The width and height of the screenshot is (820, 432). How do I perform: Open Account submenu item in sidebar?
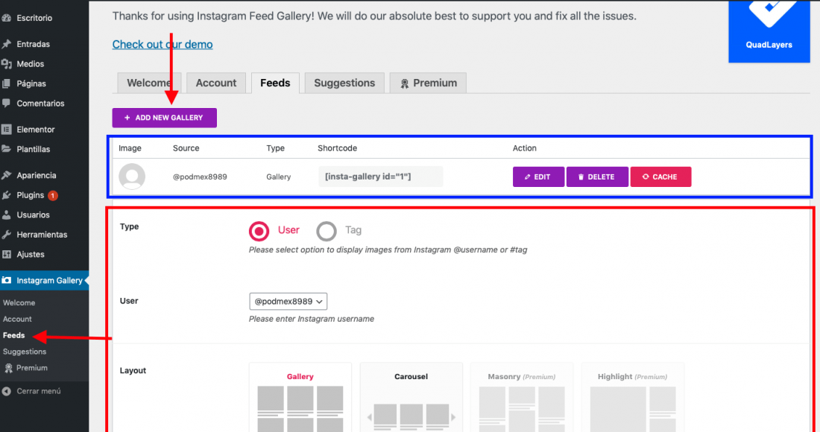17,320
